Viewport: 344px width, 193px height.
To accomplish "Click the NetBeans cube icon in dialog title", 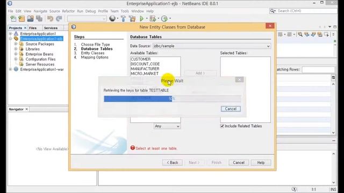I will pos(74,27).
